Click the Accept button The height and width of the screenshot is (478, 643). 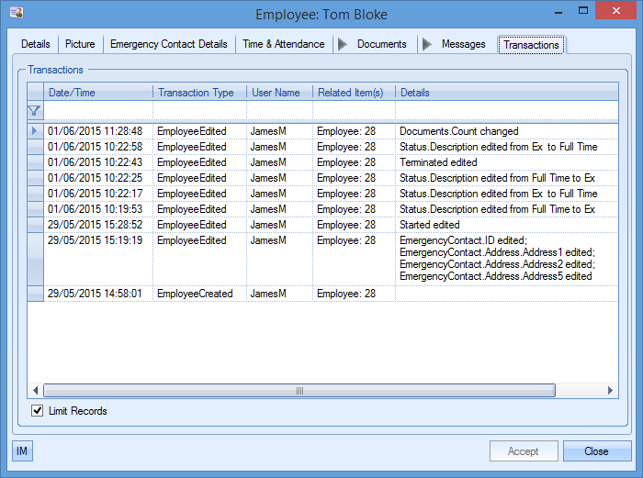pyautogui.click(x=523, y=451)
